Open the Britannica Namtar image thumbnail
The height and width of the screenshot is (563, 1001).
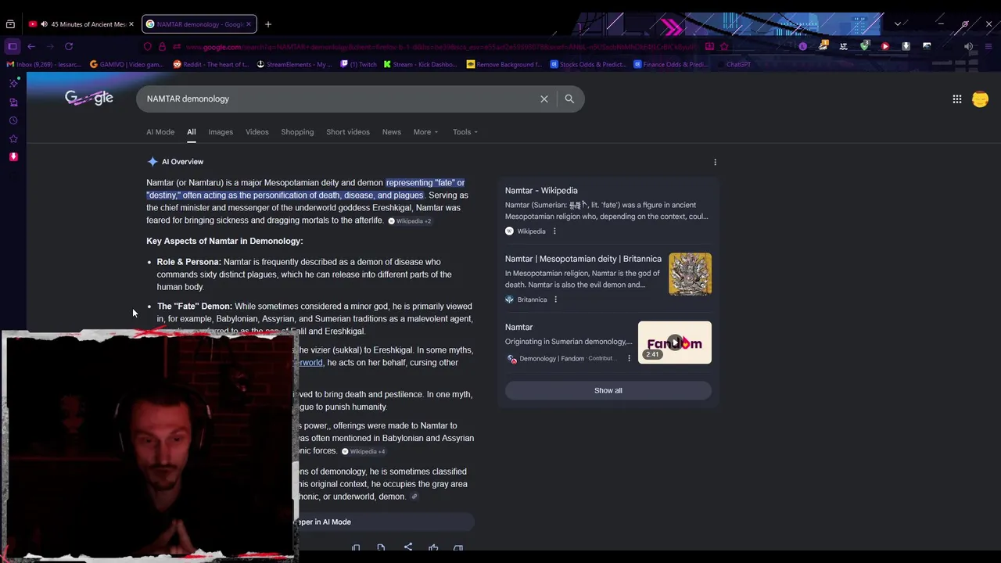690,274
